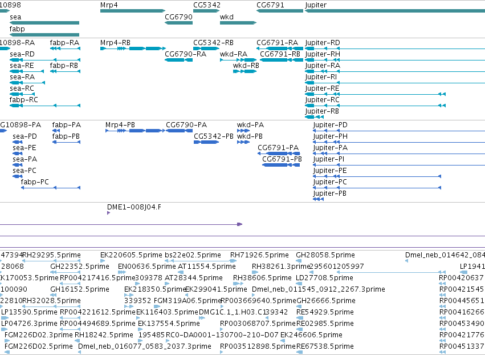Select the DME1-008J04.F feature label

point(135,207)
